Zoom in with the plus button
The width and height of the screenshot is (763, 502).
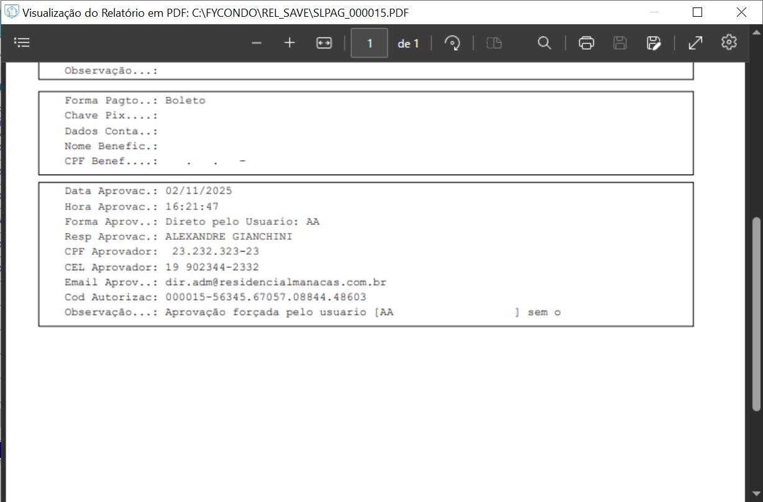coord(290,43)
